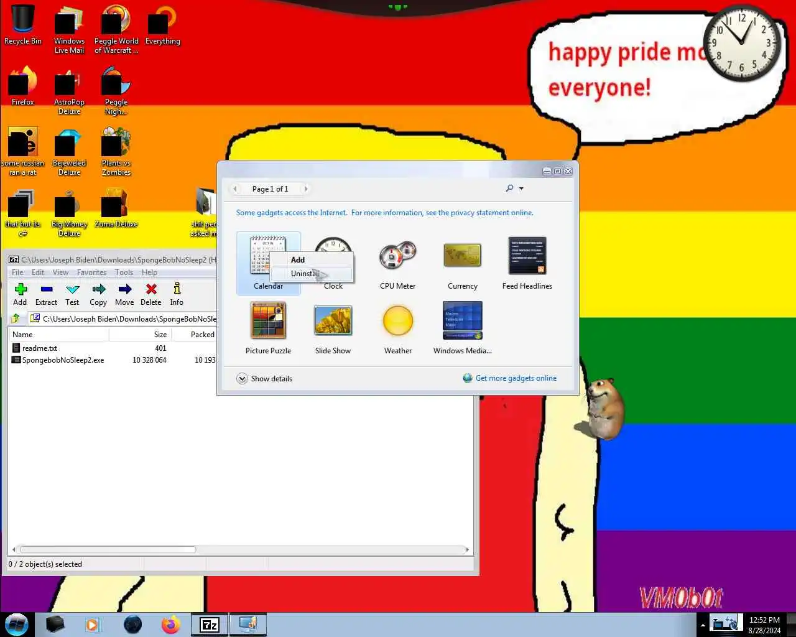The image size is (796, 637).
Task: Open AstroPop Deluxe desktop icon
Action: (x=69, y=90)
